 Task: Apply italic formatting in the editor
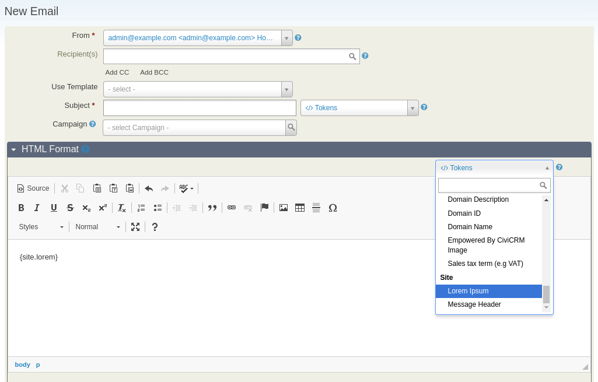point(37,208)
